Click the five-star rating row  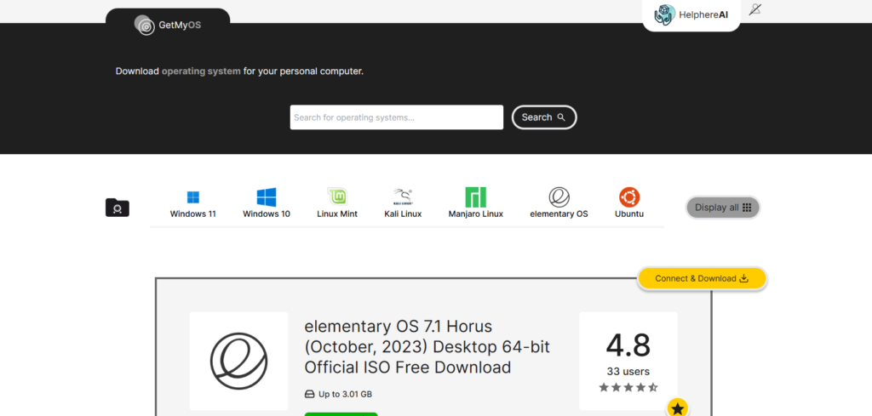628,387
